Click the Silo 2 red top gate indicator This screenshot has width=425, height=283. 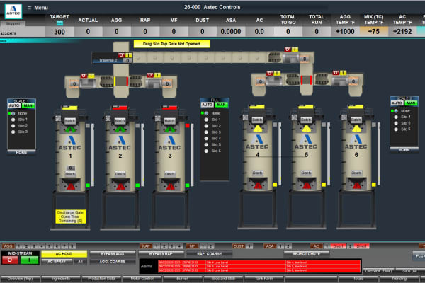coord(120,108)
